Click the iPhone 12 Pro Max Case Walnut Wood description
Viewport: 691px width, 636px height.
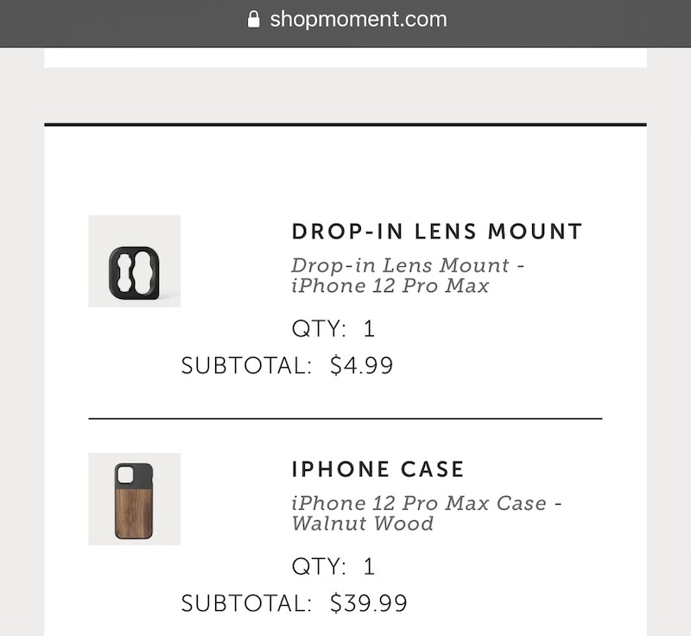coord(427,513)
